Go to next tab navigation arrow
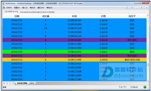The height and width of the screenshot is (91, 151). [10, 83]
